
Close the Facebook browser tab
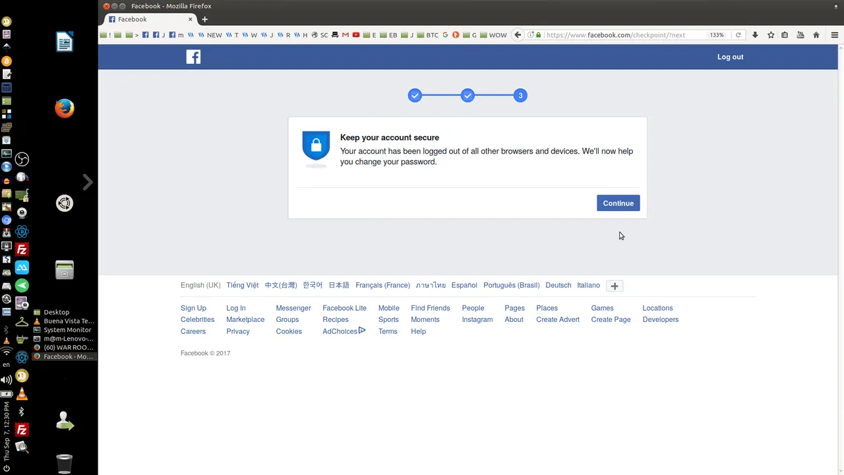pos(191,19)
